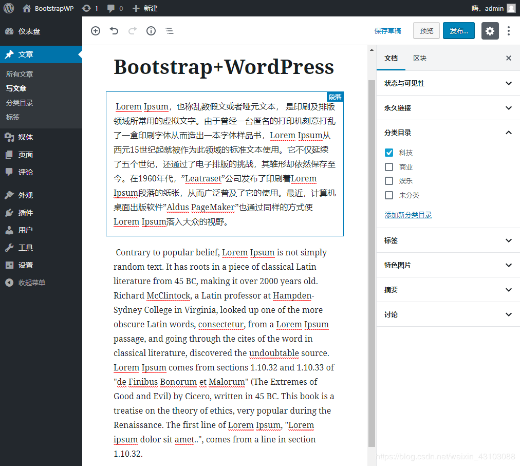Click 保存草稿 to save draft
The width and height of the screenshot is (520, 466).
point(387,31)
